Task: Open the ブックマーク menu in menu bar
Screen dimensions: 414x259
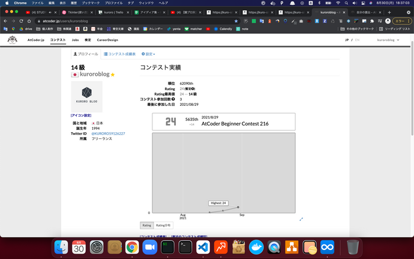Action: click(91, 3)
